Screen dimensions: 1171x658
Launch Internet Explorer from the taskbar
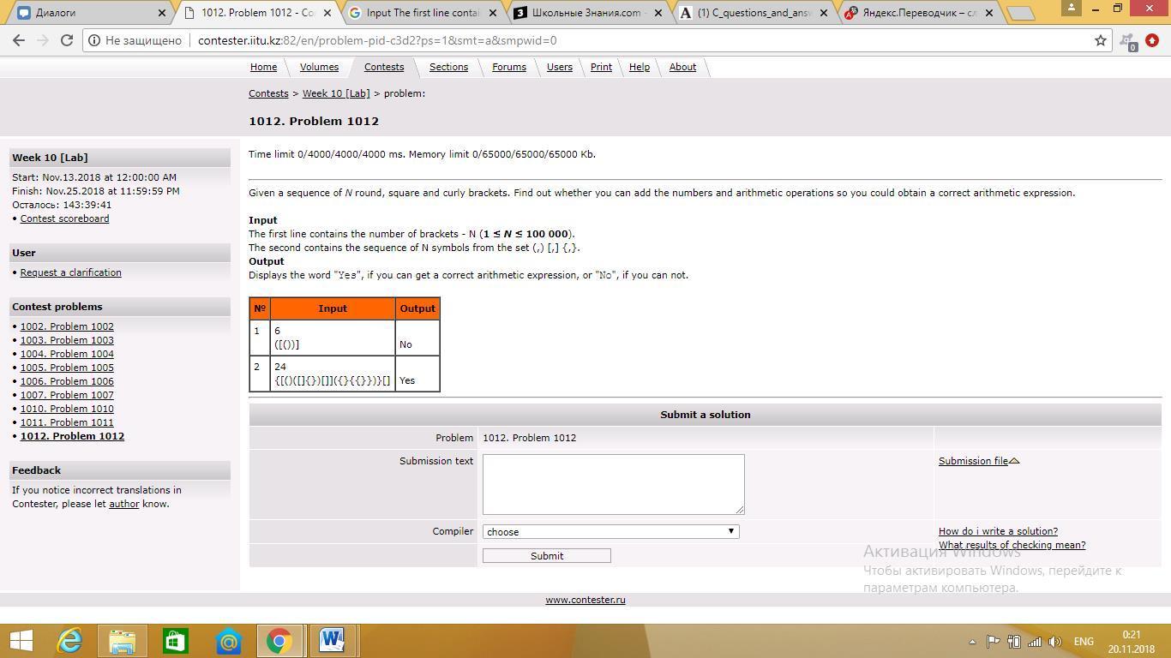click(x=69, y=641)
